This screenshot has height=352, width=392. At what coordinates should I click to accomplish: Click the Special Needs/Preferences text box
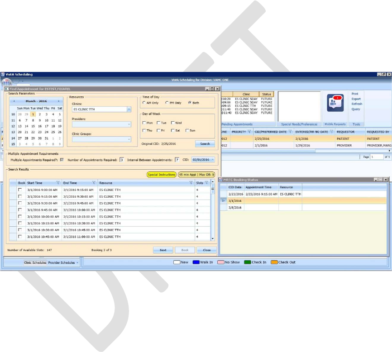(299, 106)
